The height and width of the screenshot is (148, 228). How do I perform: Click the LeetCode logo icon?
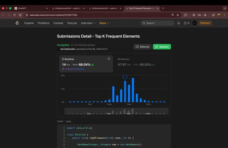point(17,23)
